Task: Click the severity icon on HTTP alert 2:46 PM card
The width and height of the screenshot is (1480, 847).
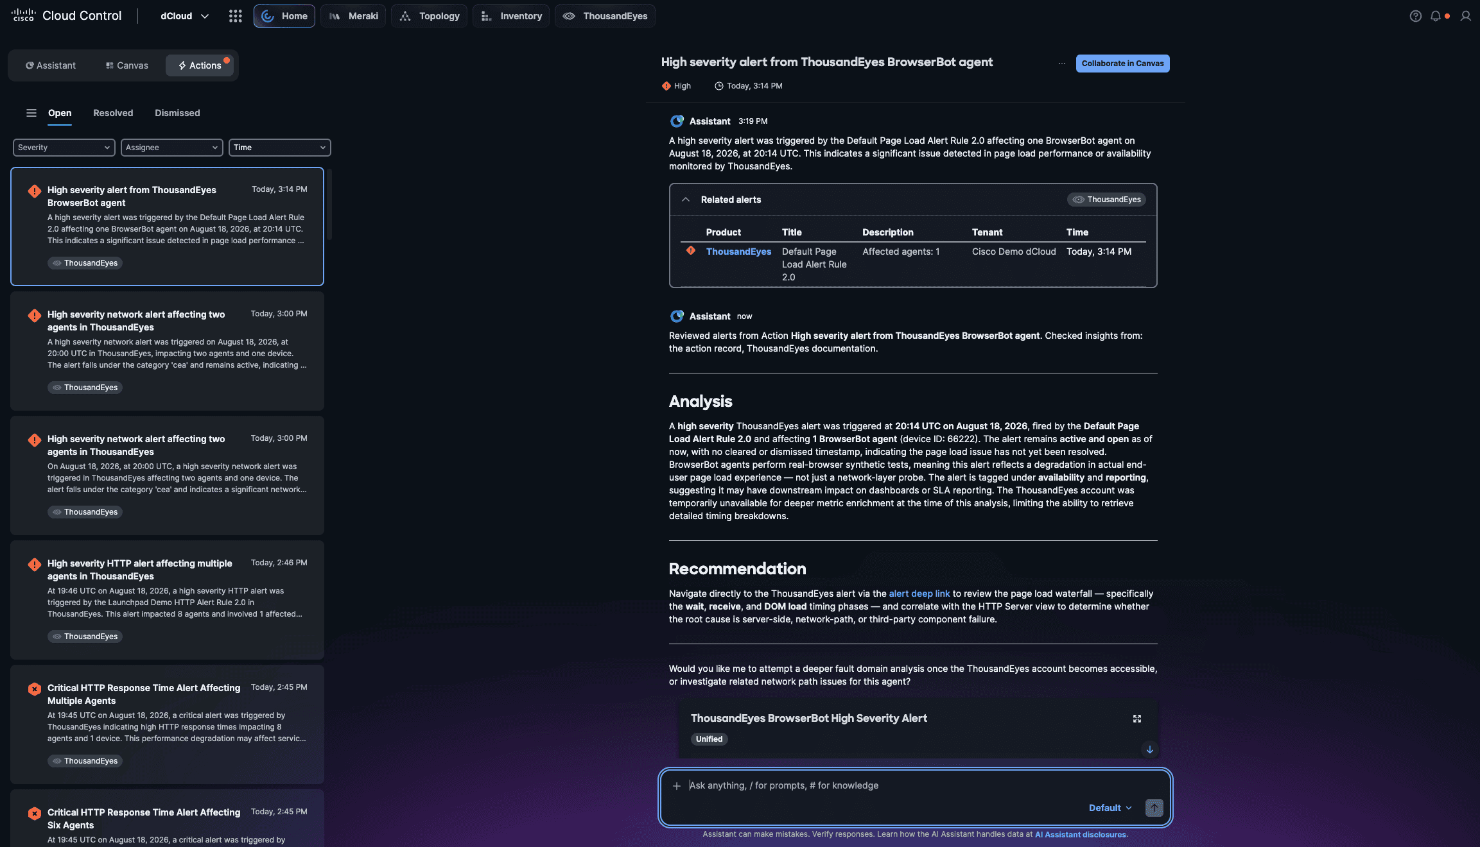Action: (x=35, y=565)
